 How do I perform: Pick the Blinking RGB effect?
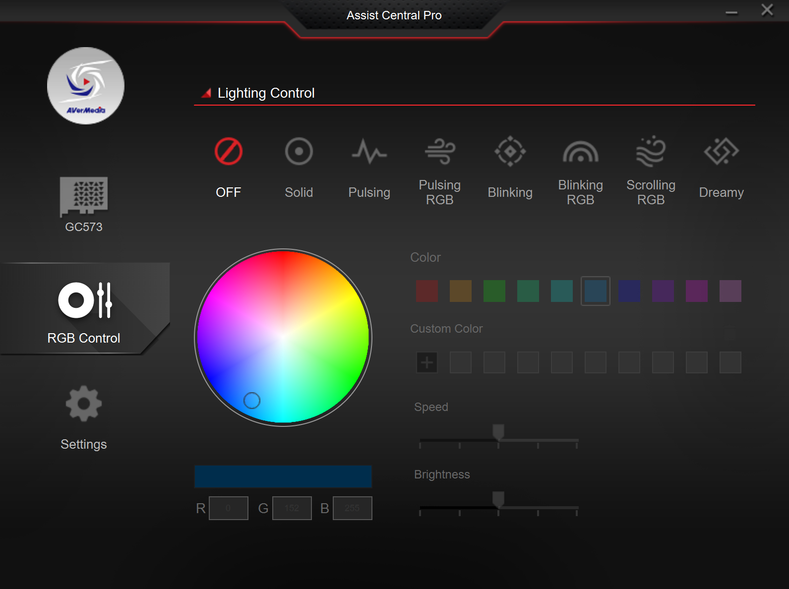580,152
